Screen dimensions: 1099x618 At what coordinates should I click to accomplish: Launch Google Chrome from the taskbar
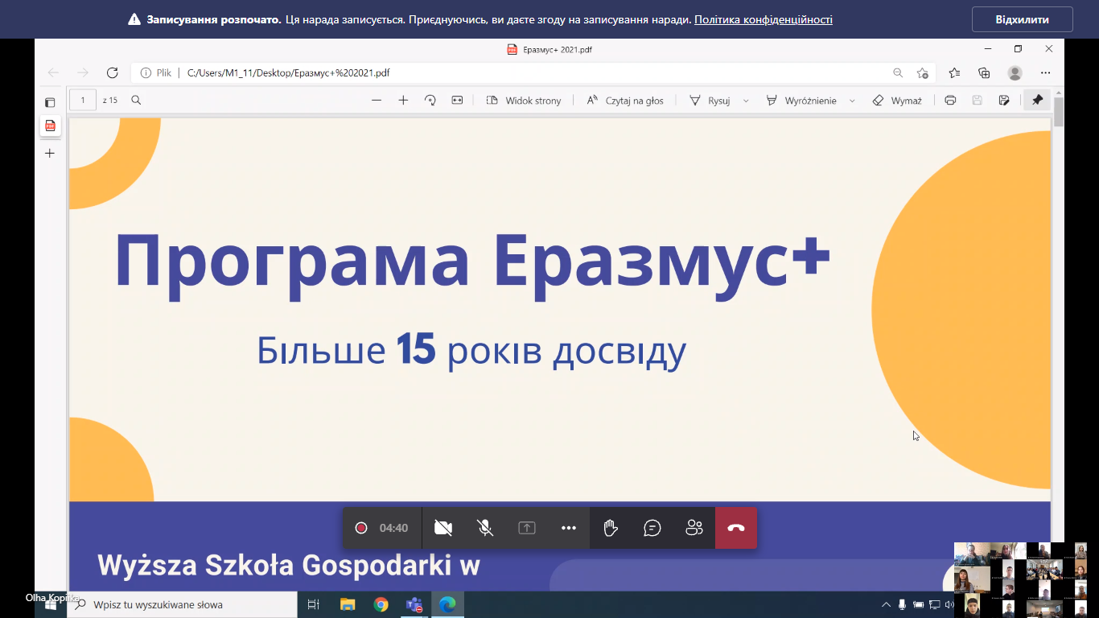(381, 604)
